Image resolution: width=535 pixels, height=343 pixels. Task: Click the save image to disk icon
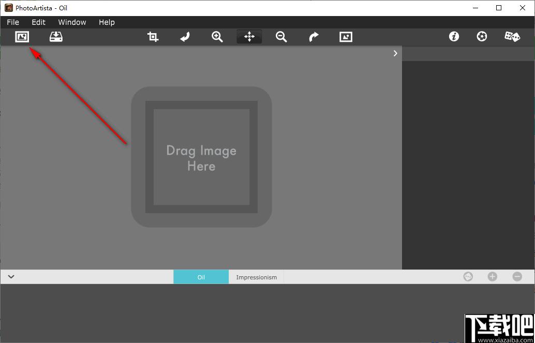[56, 37]
